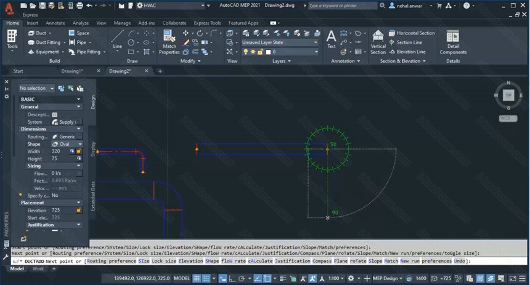Click Horizontal Section button
Viewport: 530px width, 285px height.
coord(412,33)
